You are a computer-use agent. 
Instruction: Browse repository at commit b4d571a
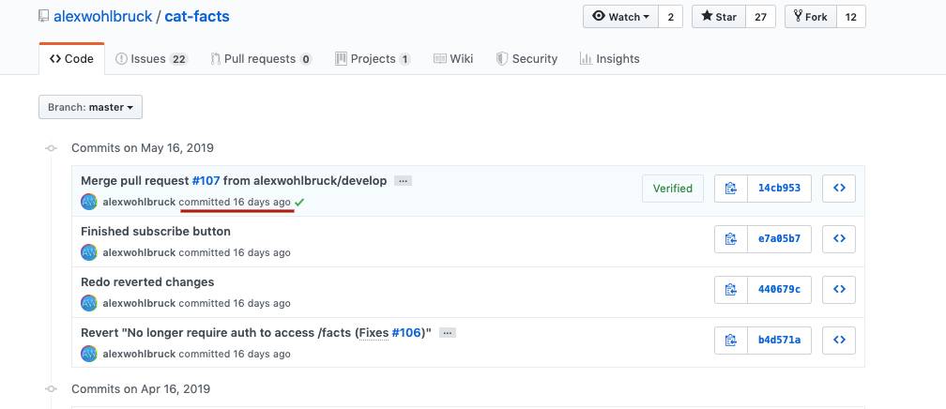coord(839,341)
